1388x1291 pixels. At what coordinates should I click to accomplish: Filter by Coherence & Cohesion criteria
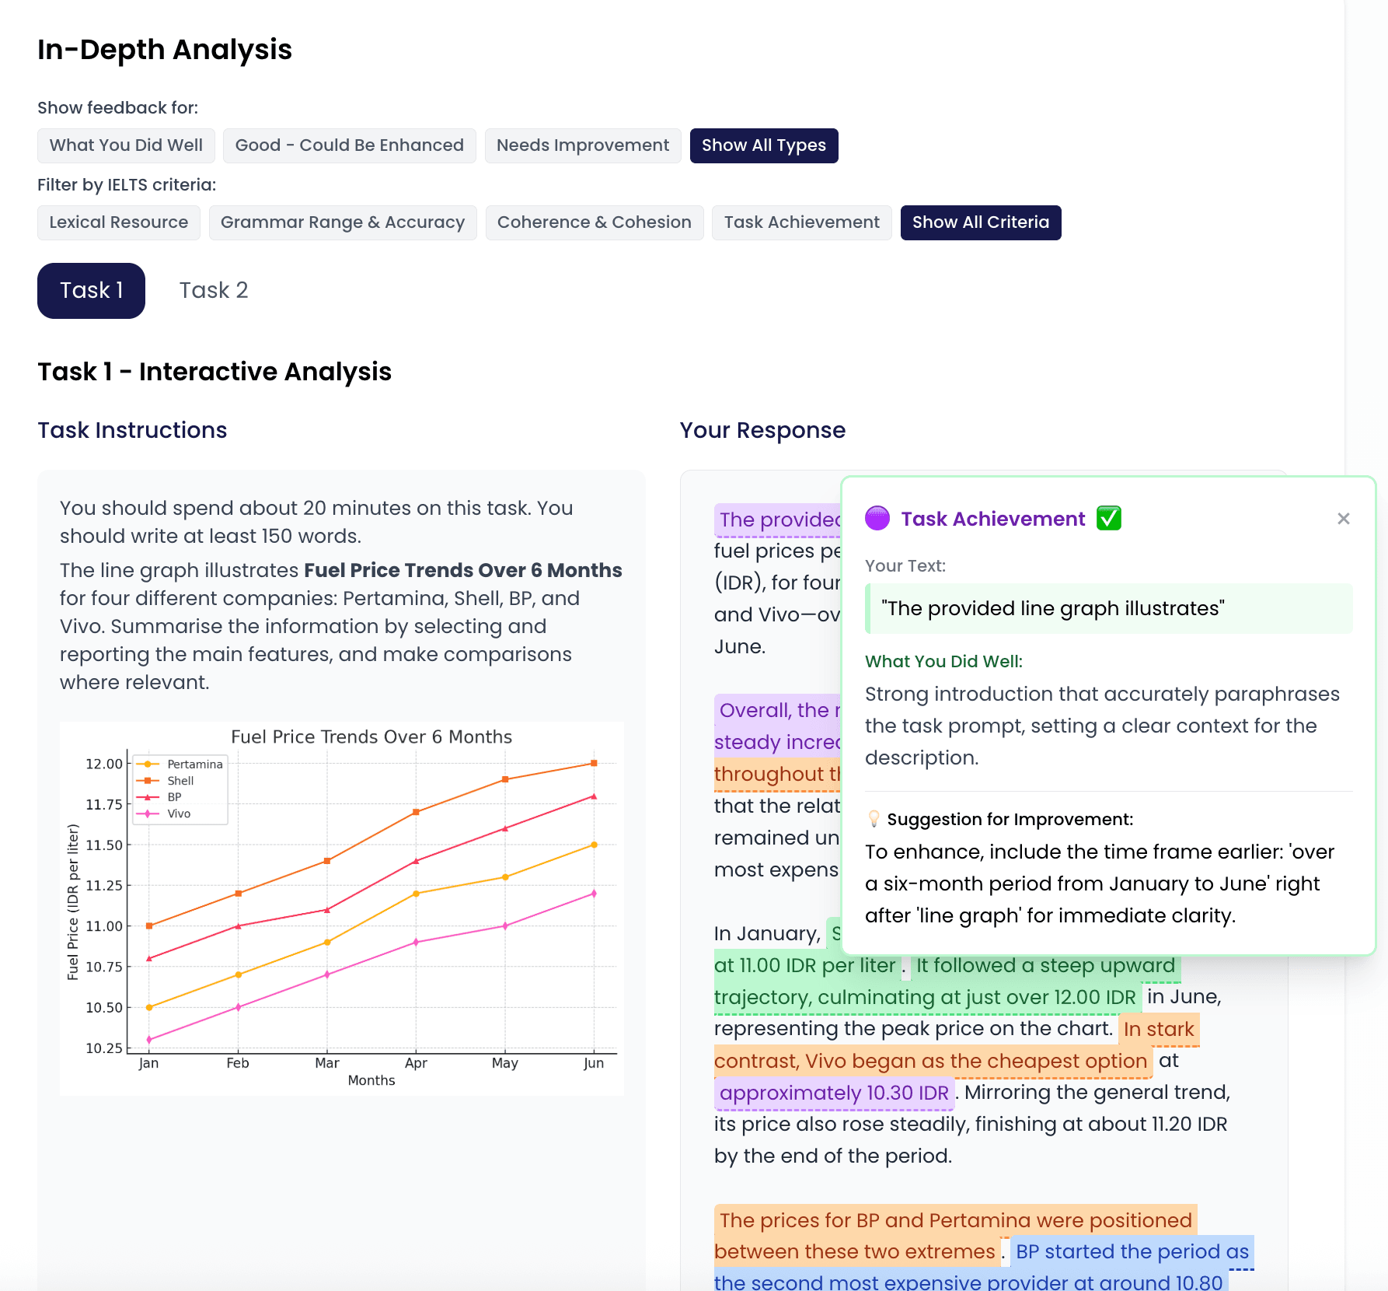595,222
